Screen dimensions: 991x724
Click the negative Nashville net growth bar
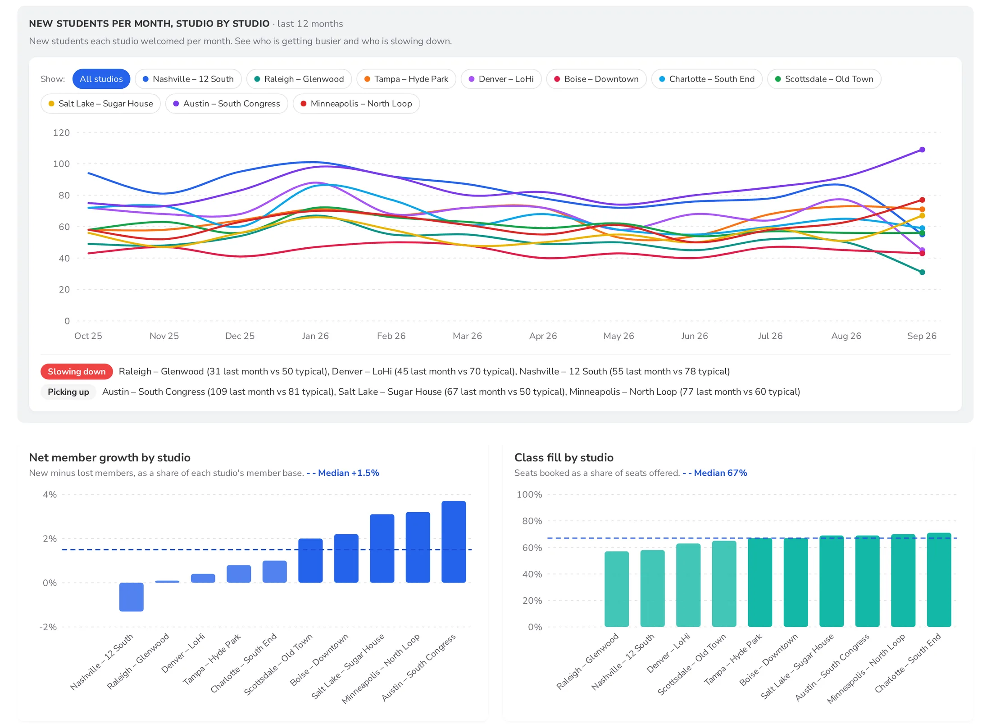(132, 597)
